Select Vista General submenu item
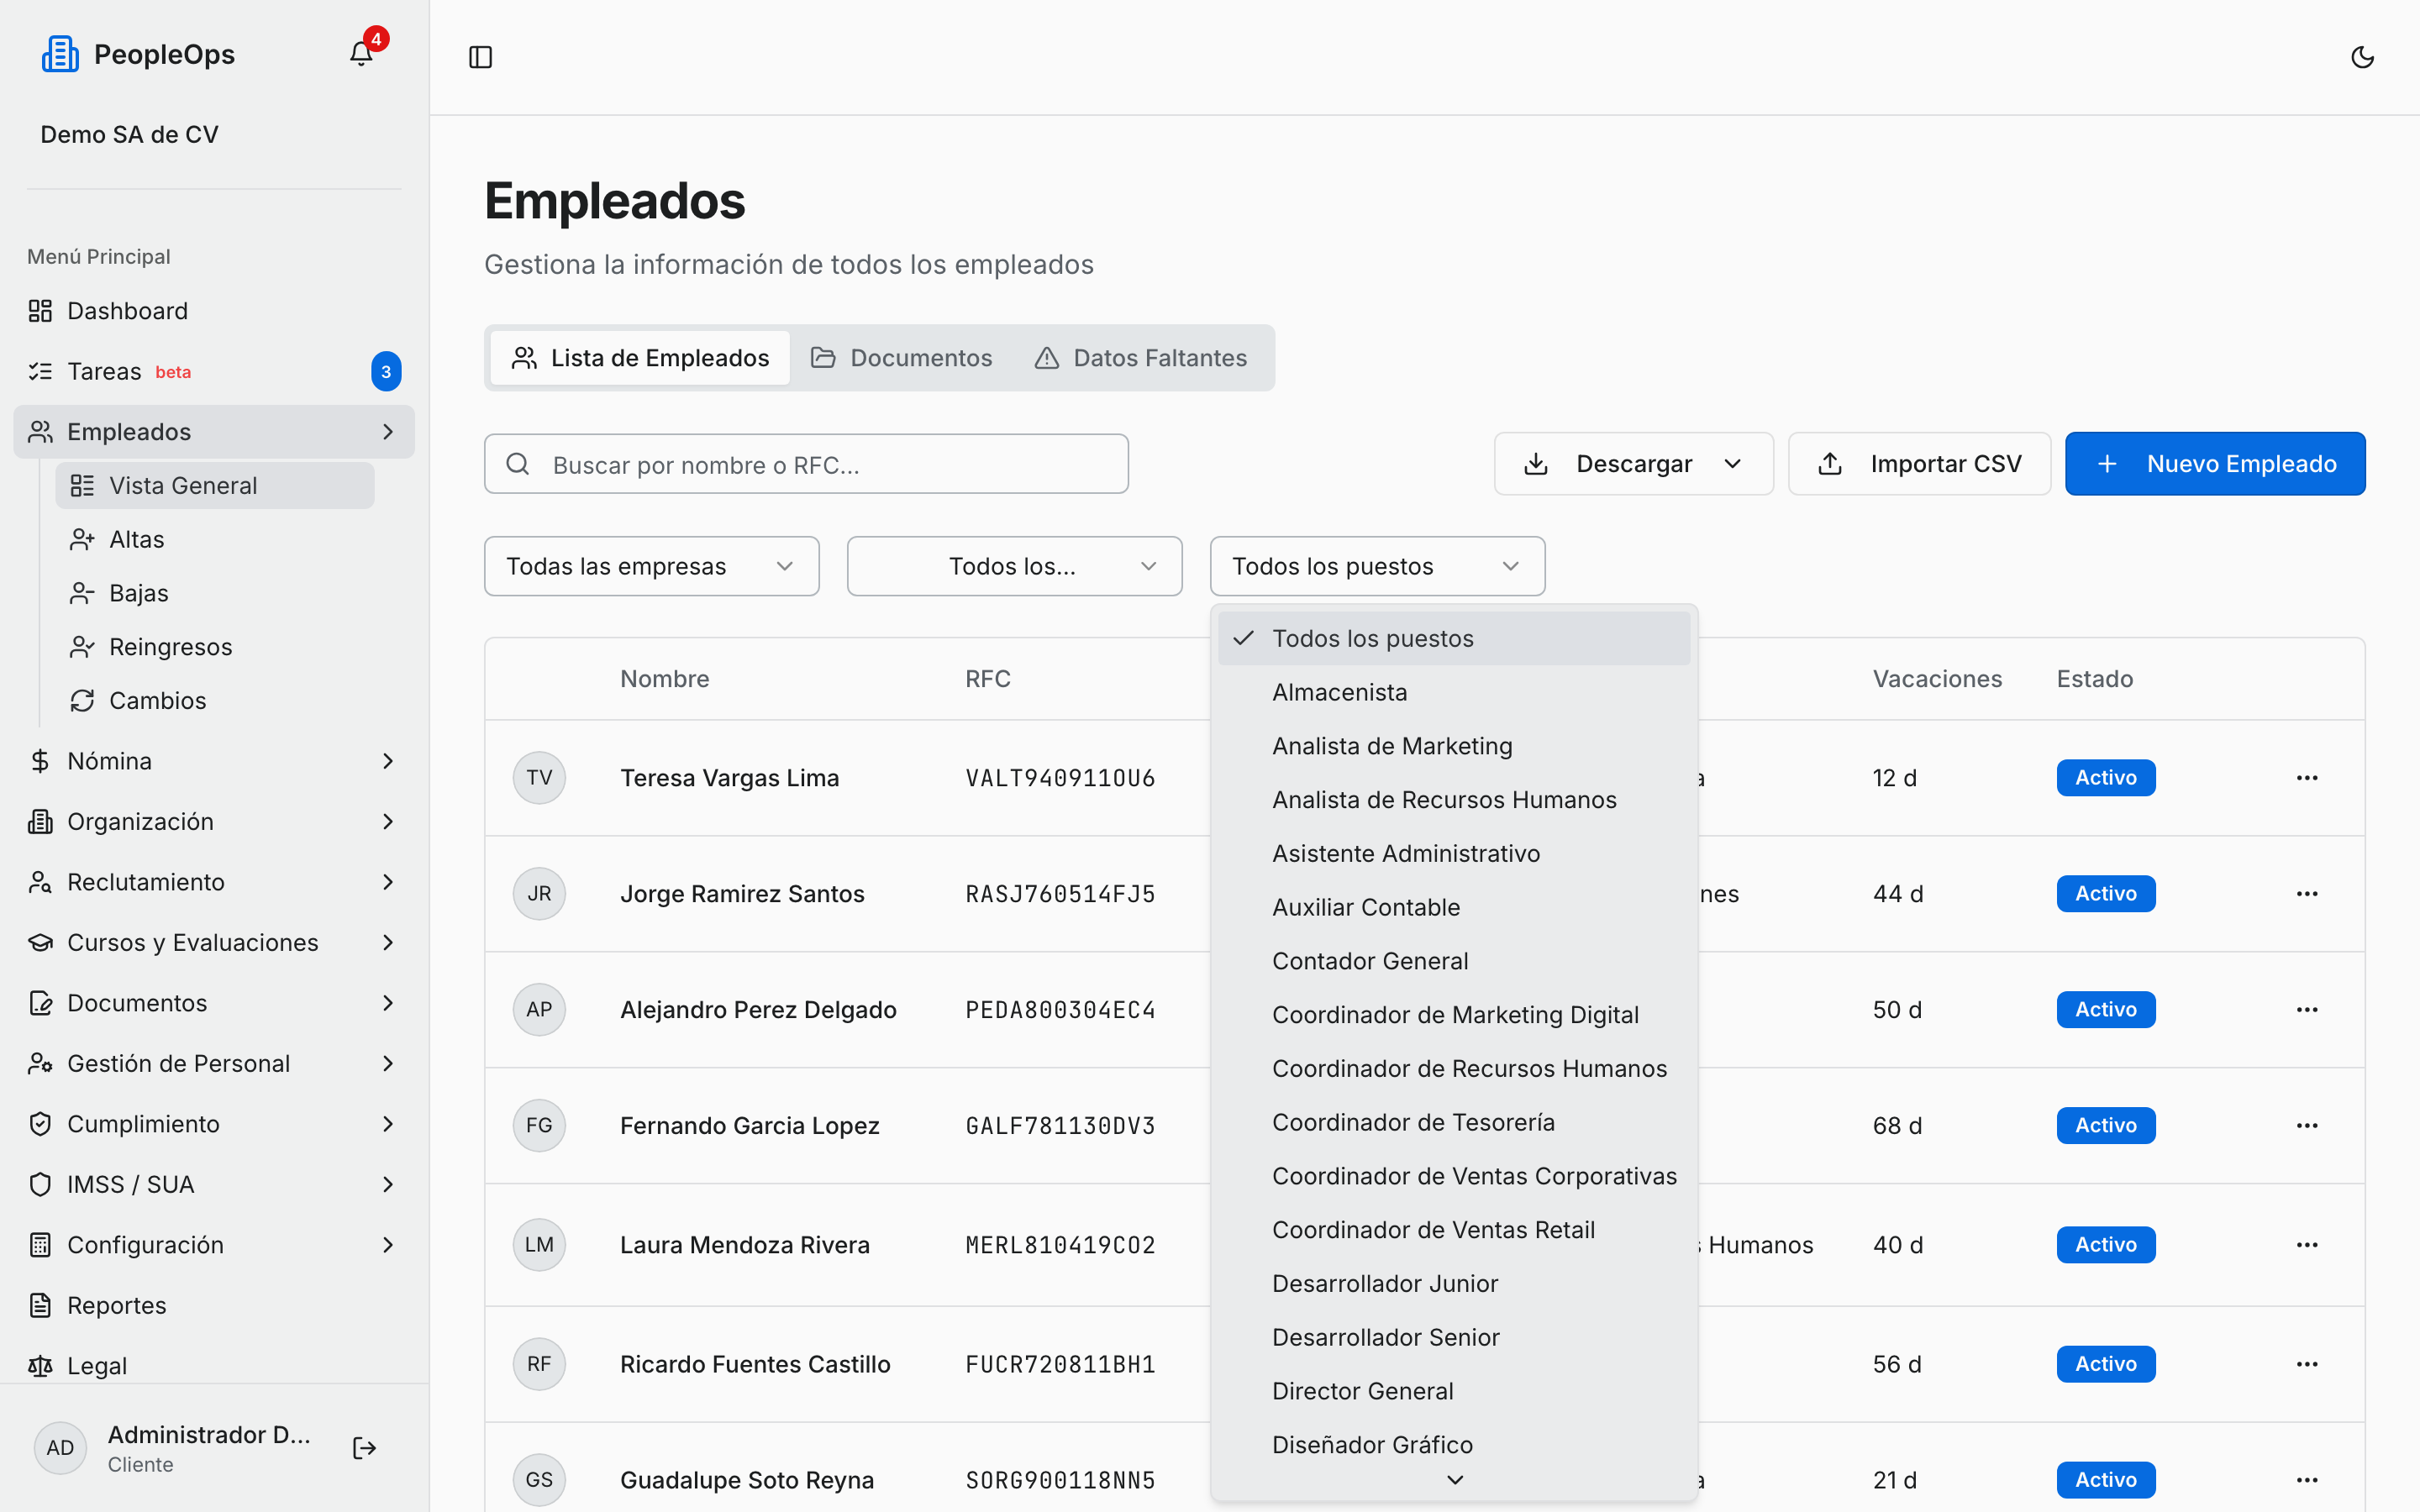This screenshot has height=1512, width=2420. pyautogui.click(x=214, y=485)
